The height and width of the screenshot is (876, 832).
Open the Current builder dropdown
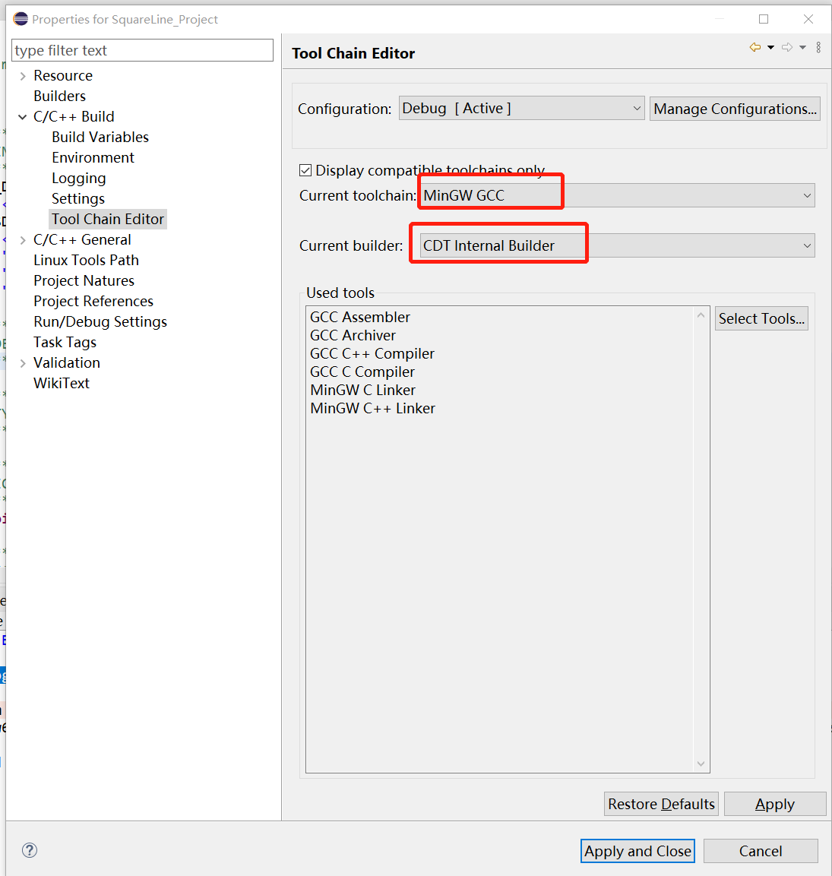coord(617,246)
